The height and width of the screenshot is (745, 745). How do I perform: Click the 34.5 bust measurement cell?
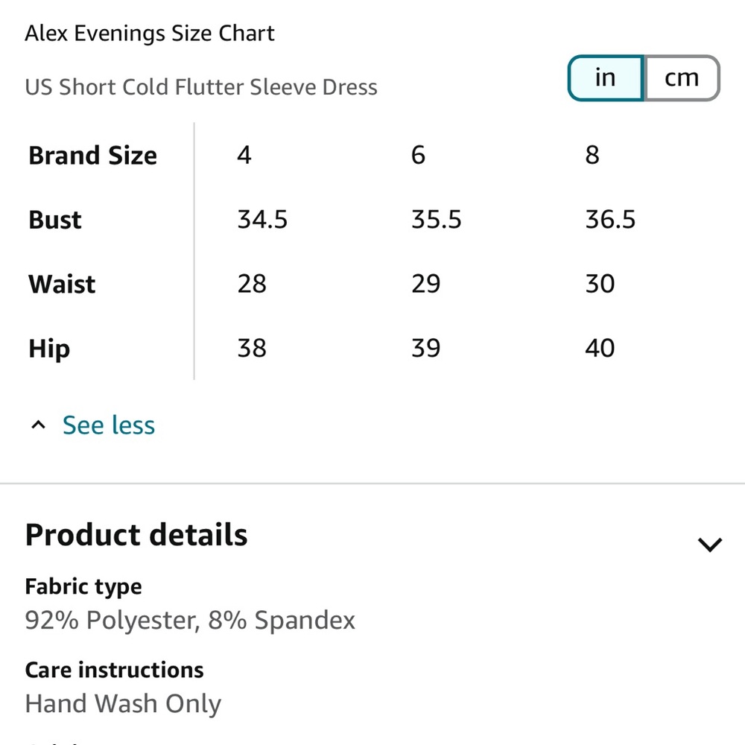point(262,220)
